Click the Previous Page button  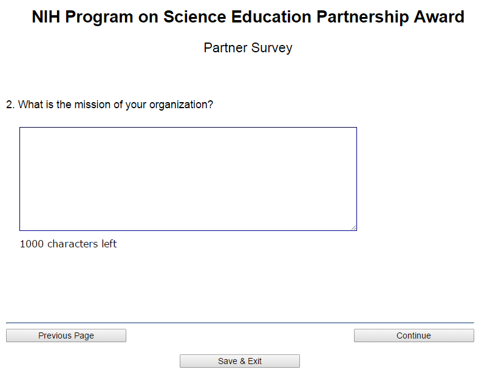tap(66, 335)
